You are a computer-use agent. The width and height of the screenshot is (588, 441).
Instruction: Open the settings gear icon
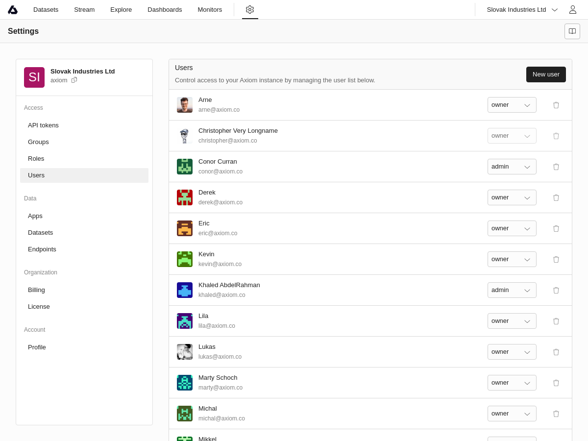(x=250, y=9)
